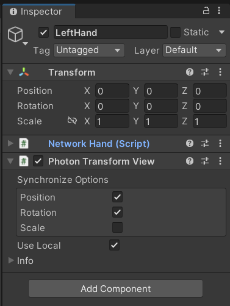Open Network Hand script presets icon
This screenshot has width=230, height=306.
[205, 144]
